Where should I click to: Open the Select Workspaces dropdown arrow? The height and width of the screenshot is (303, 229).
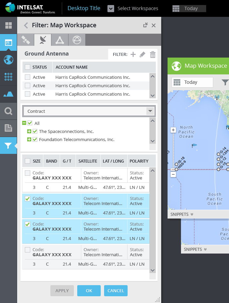coord(111,8)
